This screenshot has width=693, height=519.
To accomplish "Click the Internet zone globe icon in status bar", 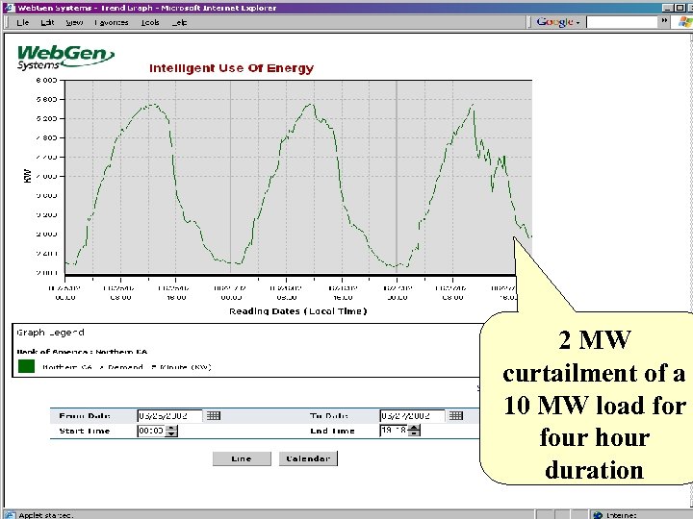I will pyautogui.click(x=598, y=515).
